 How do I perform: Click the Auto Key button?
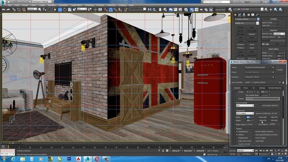click(x=232, y=151)
